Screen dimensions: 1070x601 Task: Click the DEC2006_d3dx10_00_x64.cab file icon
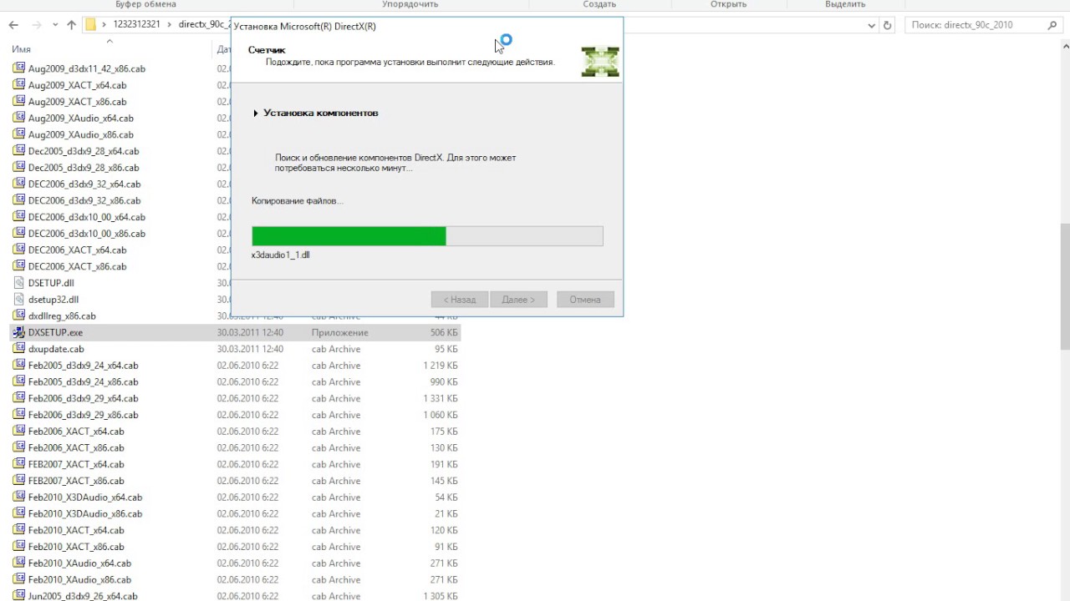point(19,217)
